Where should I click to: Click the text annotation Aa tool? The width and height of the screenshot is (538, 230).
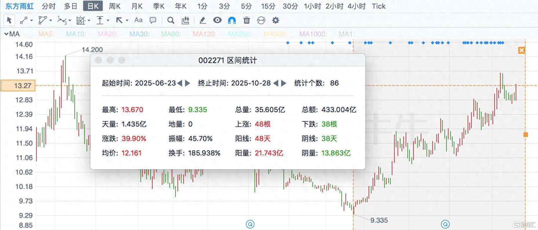click(138, 20)
